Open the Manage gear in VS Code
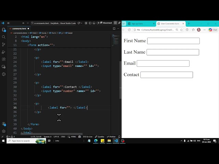Viewport: 219px width, 164px height. (x=4, y=131)
